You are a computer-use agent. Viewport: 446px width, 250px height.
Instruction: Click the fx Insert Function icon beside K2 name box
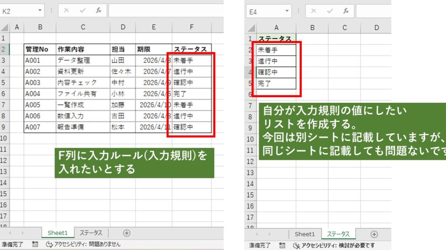coord(98,10)
